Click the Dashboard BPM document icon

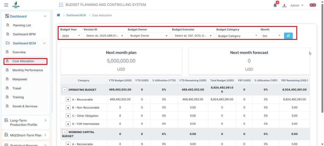coord(8,34)
